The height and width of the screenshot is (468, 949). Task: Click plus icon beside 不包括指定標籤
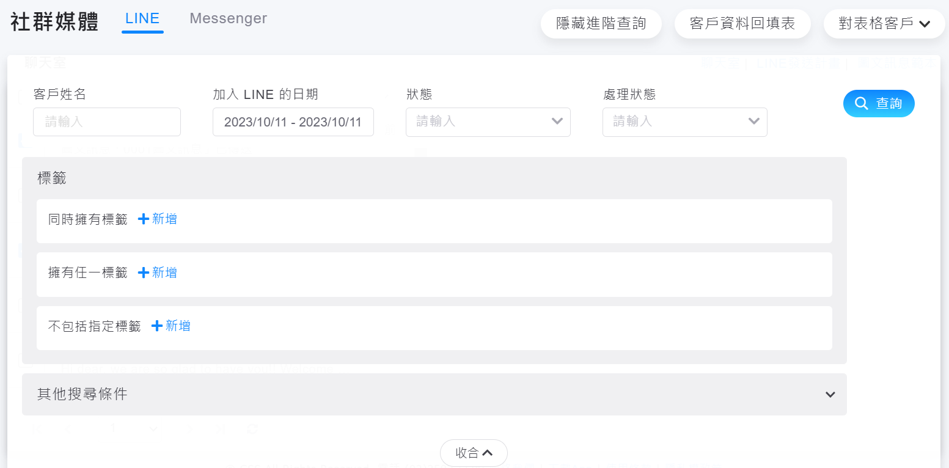coord(157,326)
